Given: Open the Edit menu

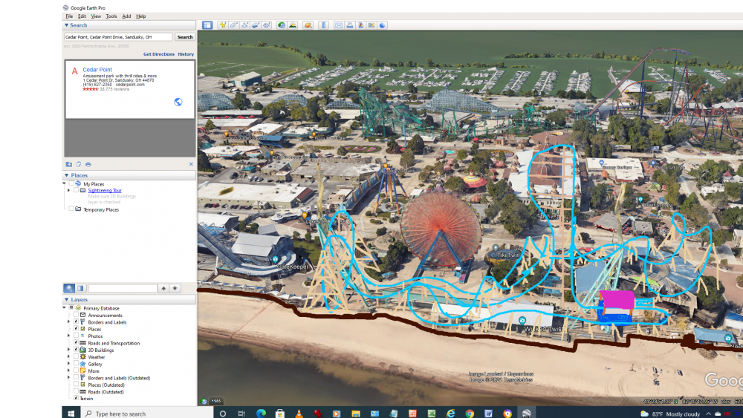Looking at the screenshot, I should coord(82,16).
